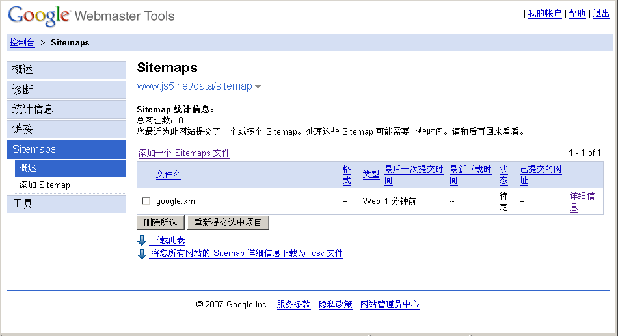Open the www.js5.net/data/sitemap site link
The width and height of the screenshot is (618, 336).
tap(195, 86)
